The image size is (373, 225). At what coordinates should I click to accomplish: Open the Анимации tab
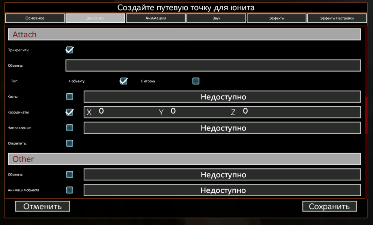[156, 18]
